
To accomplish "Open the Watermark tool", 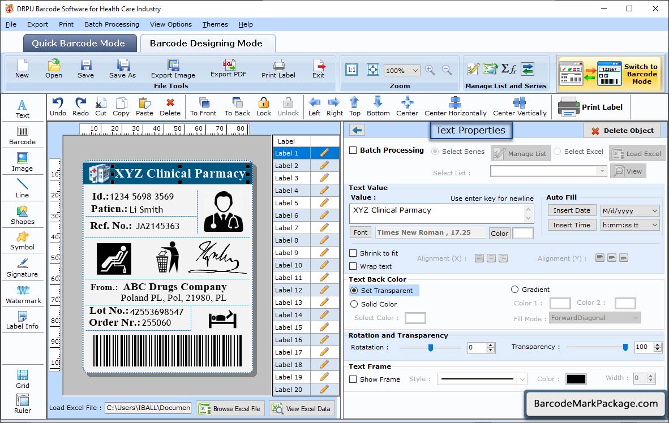I will [23, 295].
